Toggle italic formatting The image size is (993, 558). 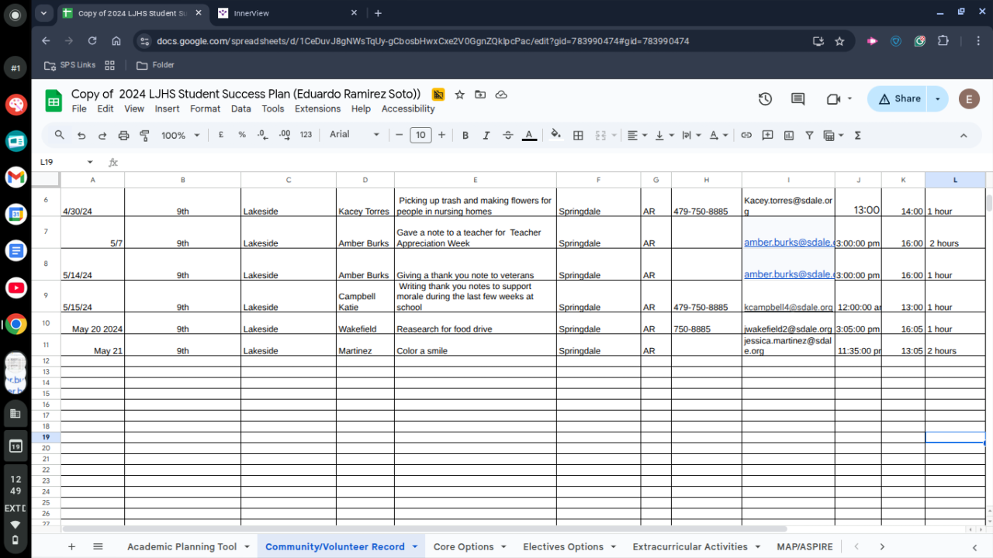(486, 135)
